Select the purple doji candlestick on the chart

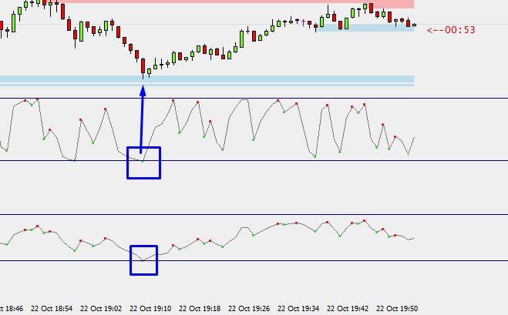pyautogui.click(x=303, y=22)
